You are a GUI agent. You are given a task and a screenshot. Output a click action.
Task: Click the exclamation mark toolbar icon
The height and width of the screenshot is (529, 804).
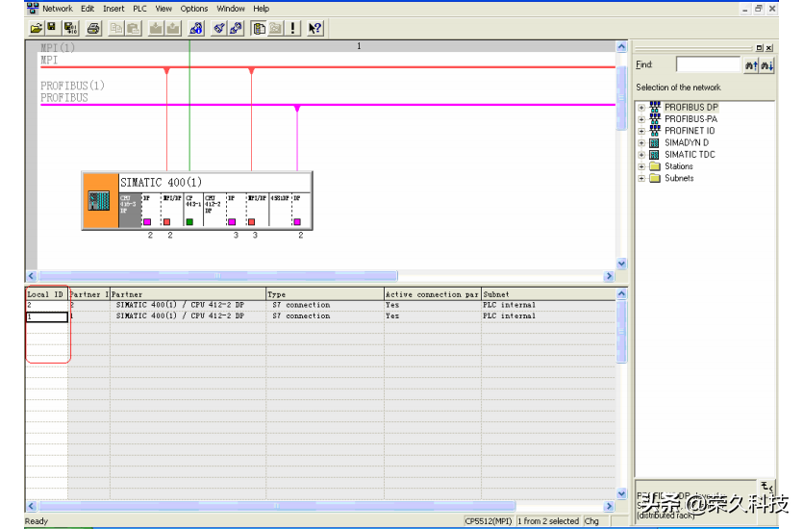point(293,28)
